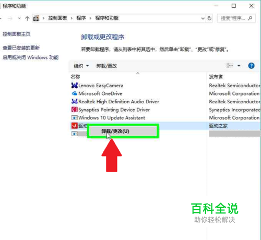This screenshot has height=240, width=261.
Task: Close the 程序和功能 window
Action: coord(251,6)
